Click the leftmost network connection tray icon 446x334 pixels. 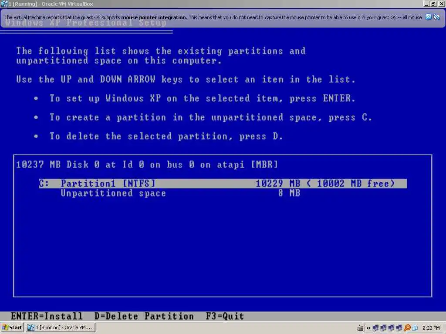coord(375,328)
